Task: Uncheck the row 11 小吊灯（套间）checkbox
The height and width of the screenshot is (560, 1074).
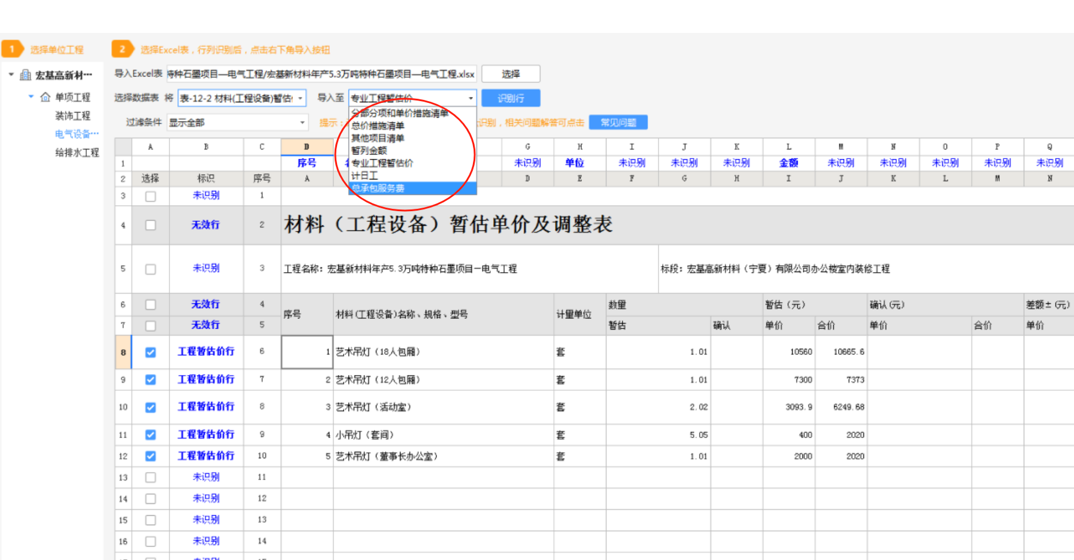Action: tap(150, 435)
